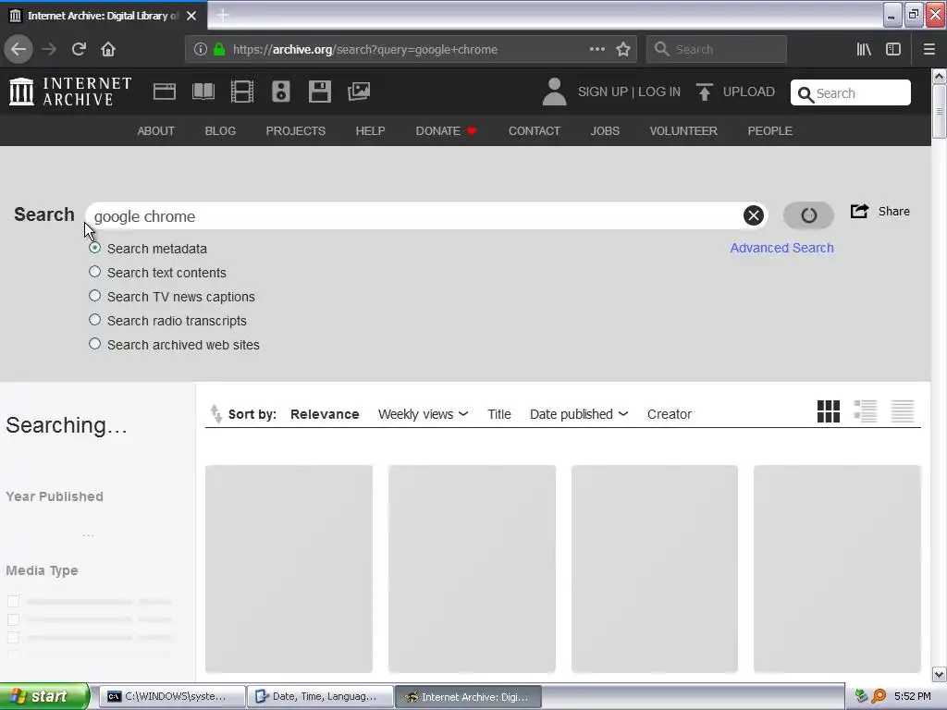Open the Images icon in header

pyautogui.click(x=359, y=92)
